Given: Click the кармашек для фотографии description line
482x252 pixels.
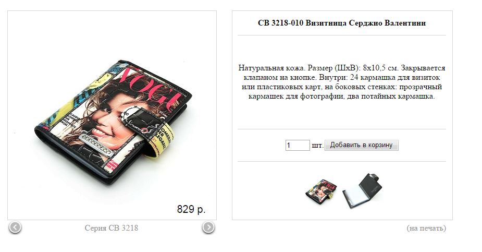Looking at the screenshot, I should click(x=341, y=97).
